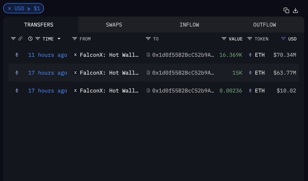The height and width of the screenshot is (181, 308).
Task: Open the filter icon beside TIME label
Action: 38,39
